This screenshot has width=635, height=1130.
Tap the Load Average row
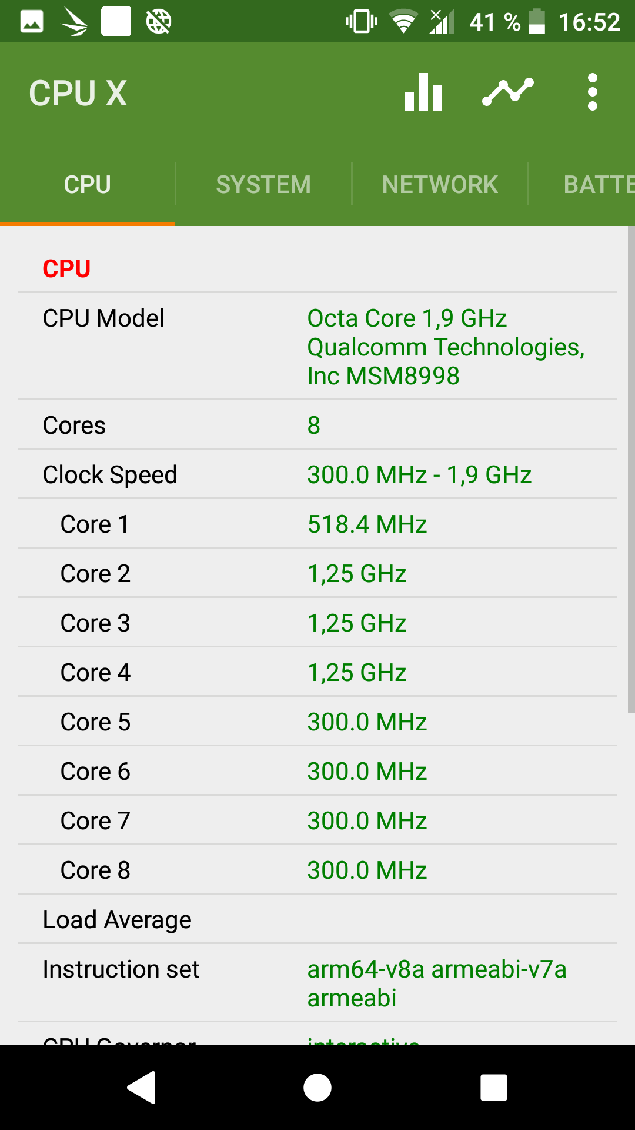[317, 919]
